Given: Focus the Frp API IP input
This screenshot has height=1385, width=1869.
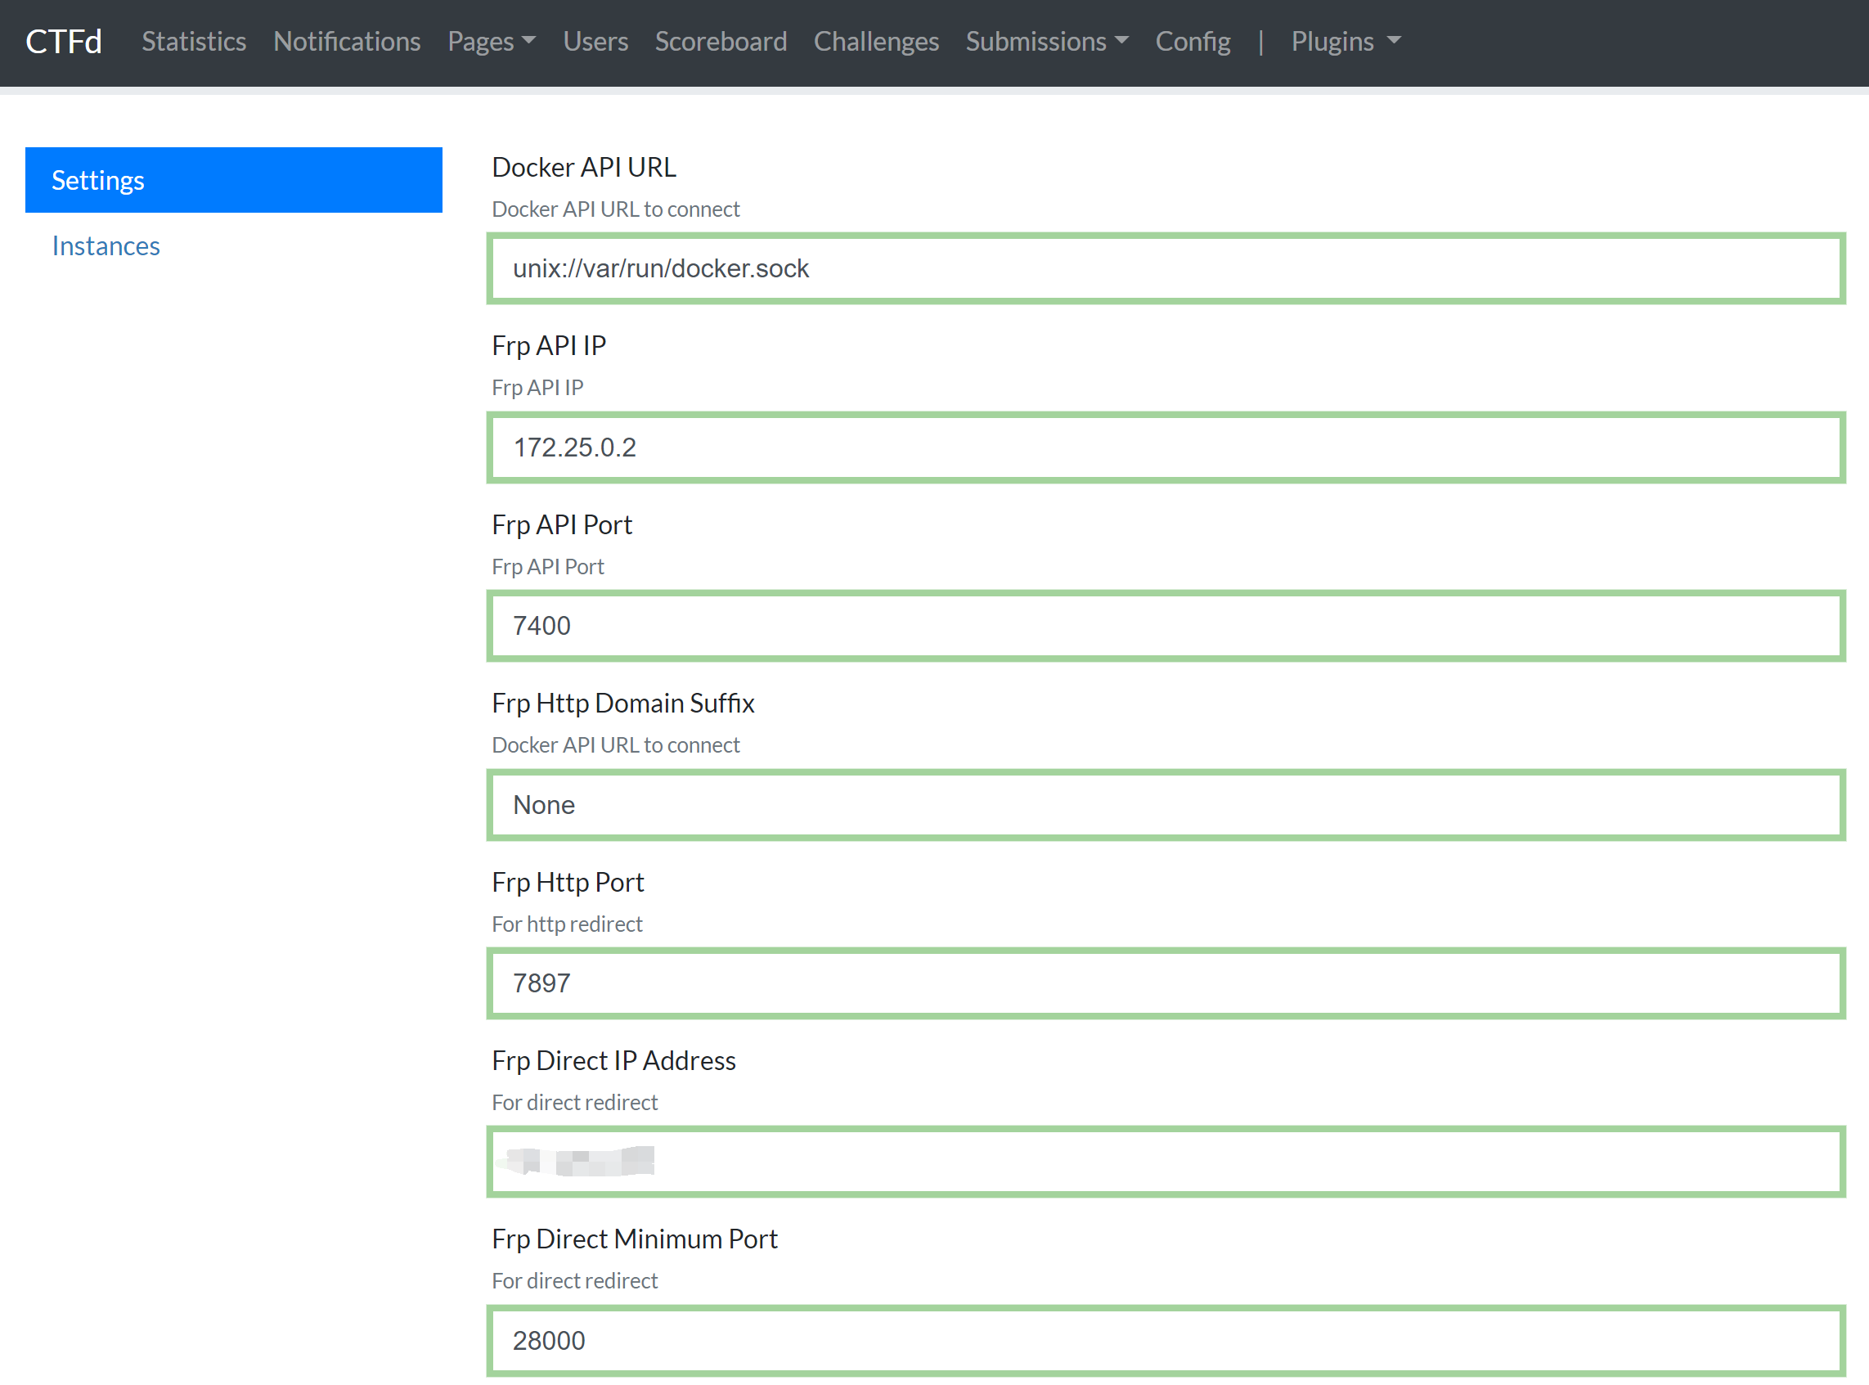Looking at the screenshot, I should (1165, 447).
